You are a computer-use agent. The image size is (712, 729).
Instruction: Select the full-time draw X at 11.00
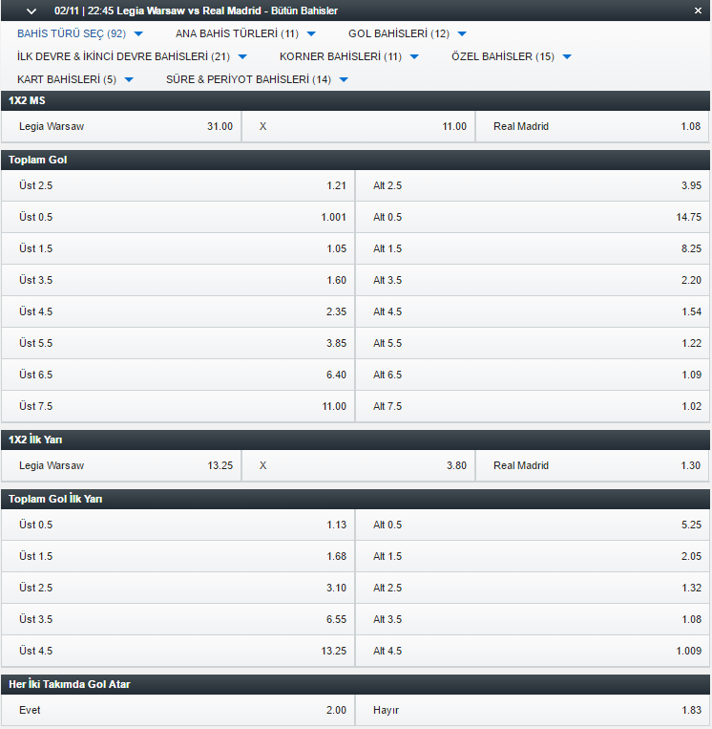[x=359, y=126]
